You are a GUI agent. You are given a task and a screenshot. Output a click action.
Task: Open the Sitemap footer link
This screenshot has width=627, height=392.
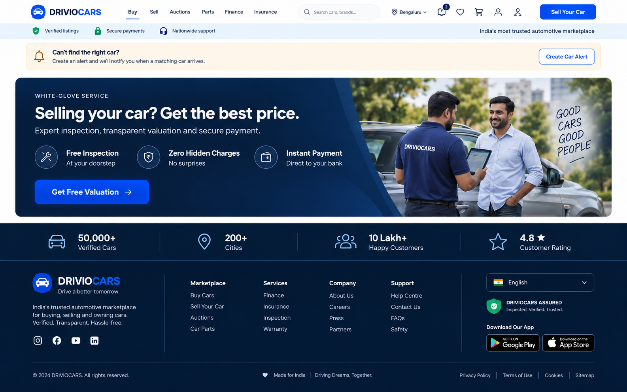click(x=585, y=375)
